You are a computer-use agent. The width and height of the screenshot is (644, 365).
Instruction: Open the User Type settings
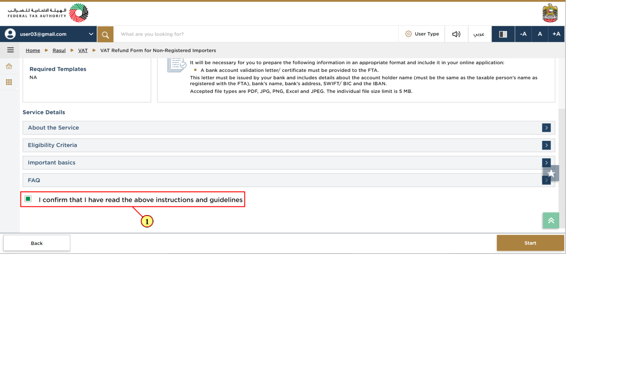click(x=422, y=34)
